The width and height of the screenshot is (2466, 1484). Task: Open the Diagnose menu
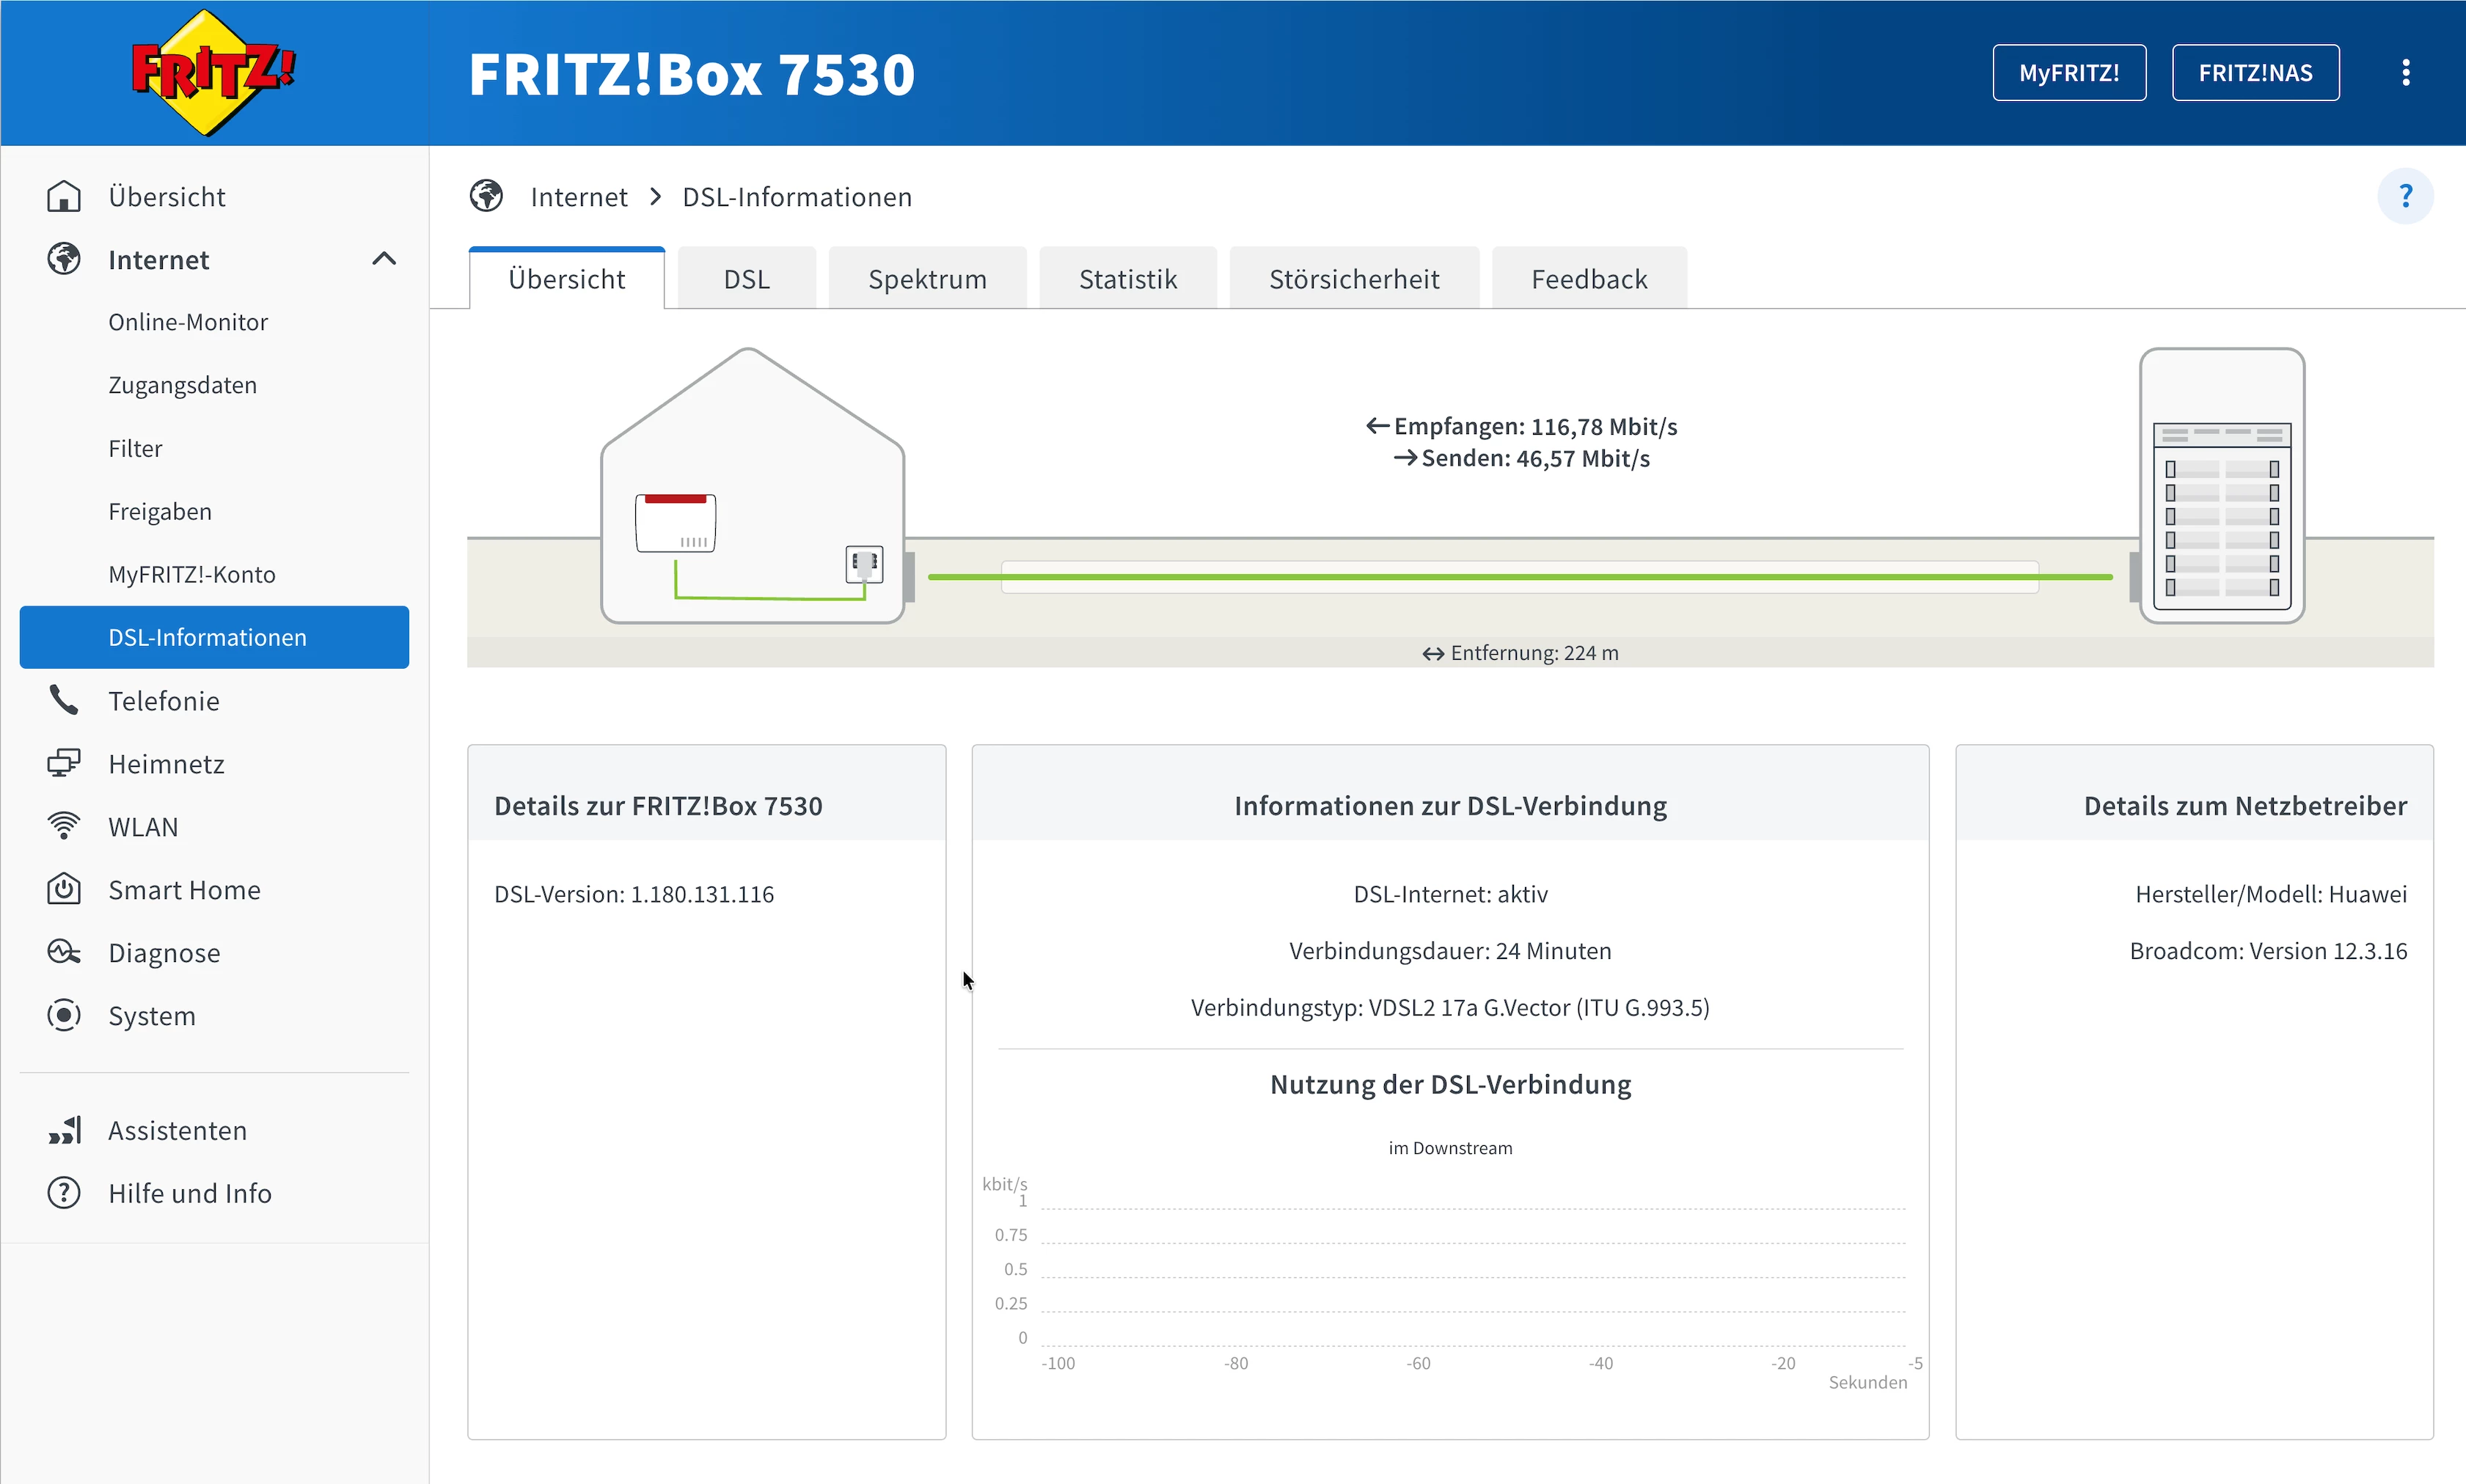pyautogui.click(x=164, y=953)
